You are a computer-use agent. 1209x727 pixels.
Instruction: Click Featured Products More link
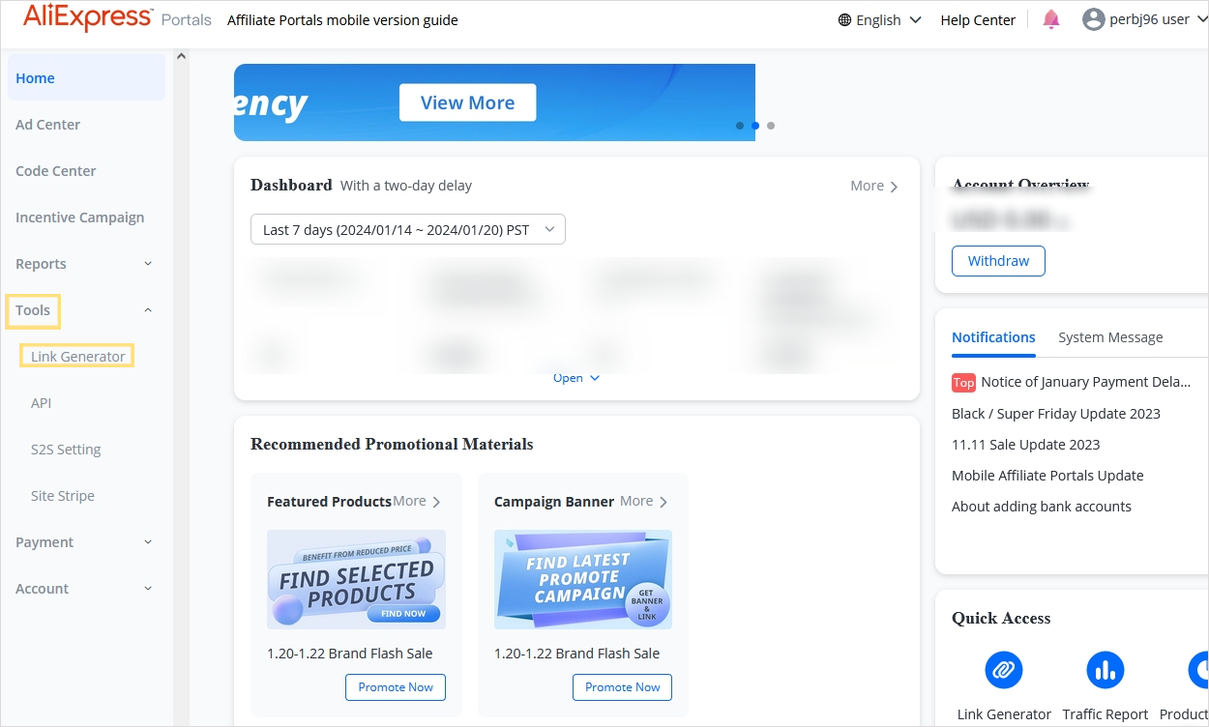pyautogui.click(x=417, y=501)
